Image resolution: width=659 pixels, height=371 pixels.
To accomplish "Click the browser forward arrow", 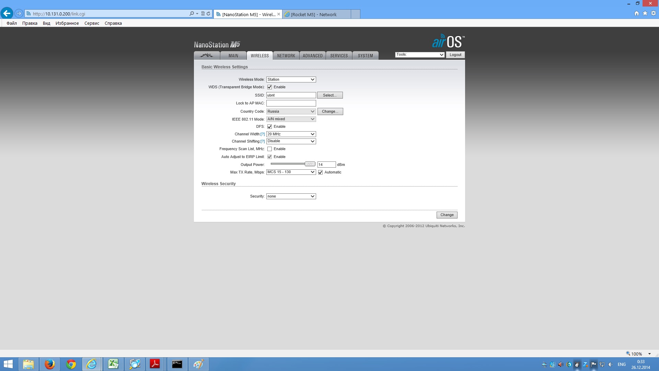I will [19, 13].
